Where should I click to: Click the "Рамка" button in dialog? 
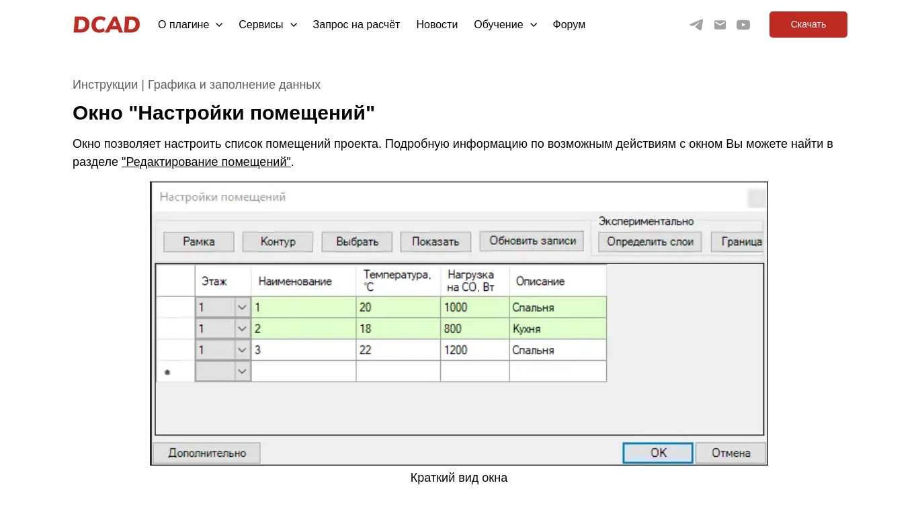199,242
